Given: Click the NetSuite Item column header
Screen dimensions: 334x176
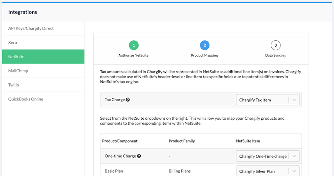Looking at the screenshot, I should [248, 141].
